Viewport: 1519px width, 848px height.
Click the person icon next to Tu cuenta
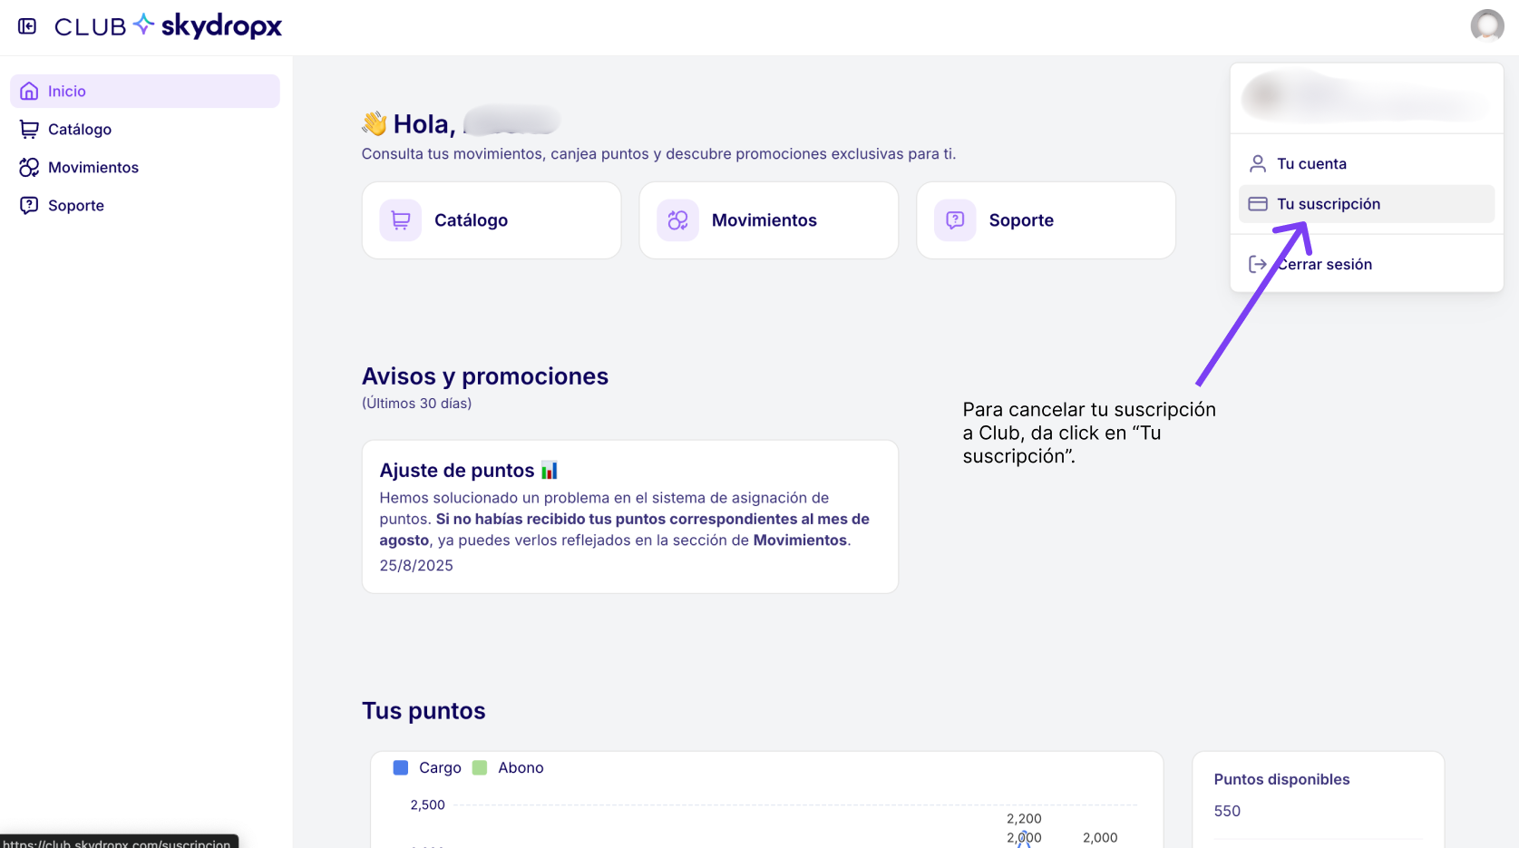tap(1258, 163)
